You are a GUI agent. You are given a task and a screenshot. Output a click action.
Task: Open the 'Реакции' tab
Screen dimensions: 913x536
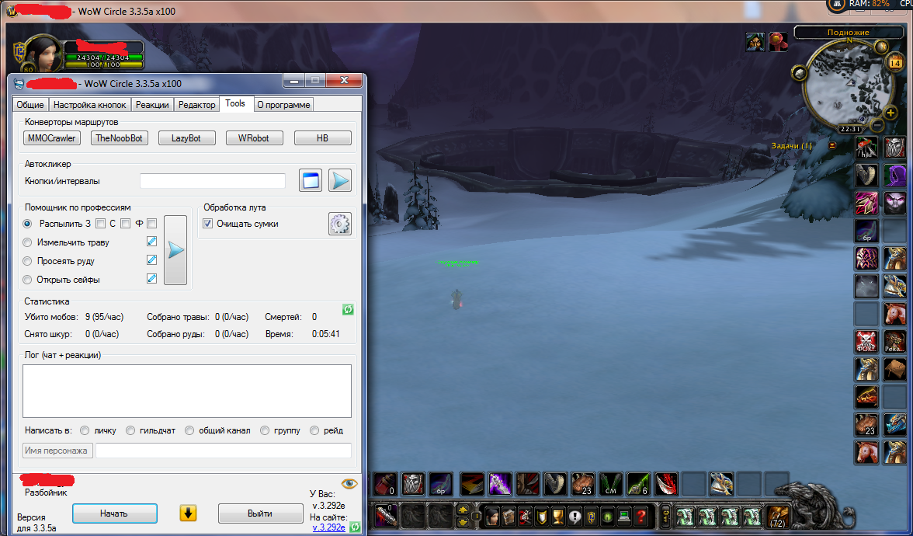(x=152, y=105)
